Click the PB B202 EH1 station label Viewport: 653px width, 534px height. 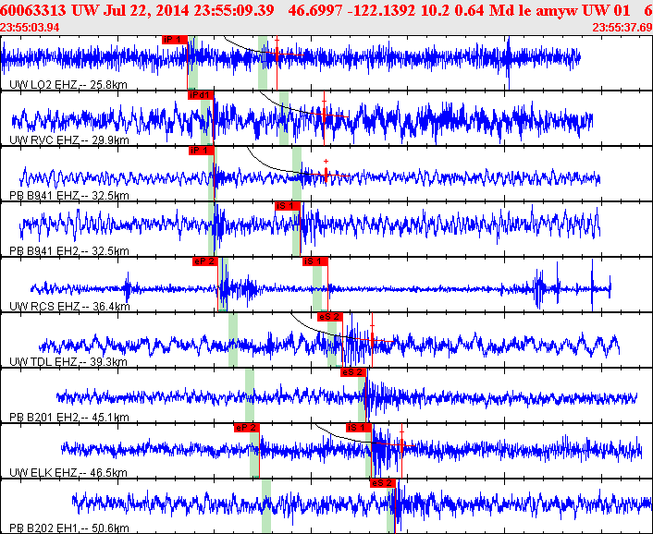click(x=69, y=528)
